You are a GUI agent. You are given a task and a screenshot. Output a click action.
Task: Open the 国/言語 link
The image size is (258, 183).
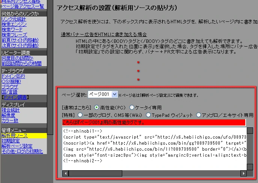(x=9, y=92)
